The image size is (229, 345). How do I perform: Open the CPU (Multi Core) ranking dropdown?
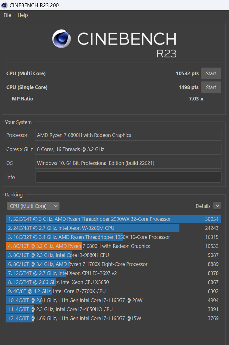point(33,206)
